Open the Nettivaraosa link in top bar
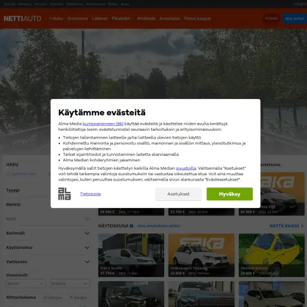 pyautogui.click(x=74, y=4)
